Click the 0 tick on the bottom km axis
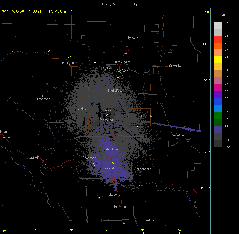The image size is (239, 234). pos(107,230)
